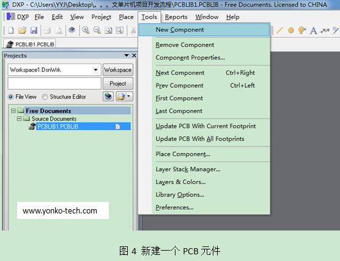
Task: Select the Place Line tool icon
Action: click(x=279, y=30)
